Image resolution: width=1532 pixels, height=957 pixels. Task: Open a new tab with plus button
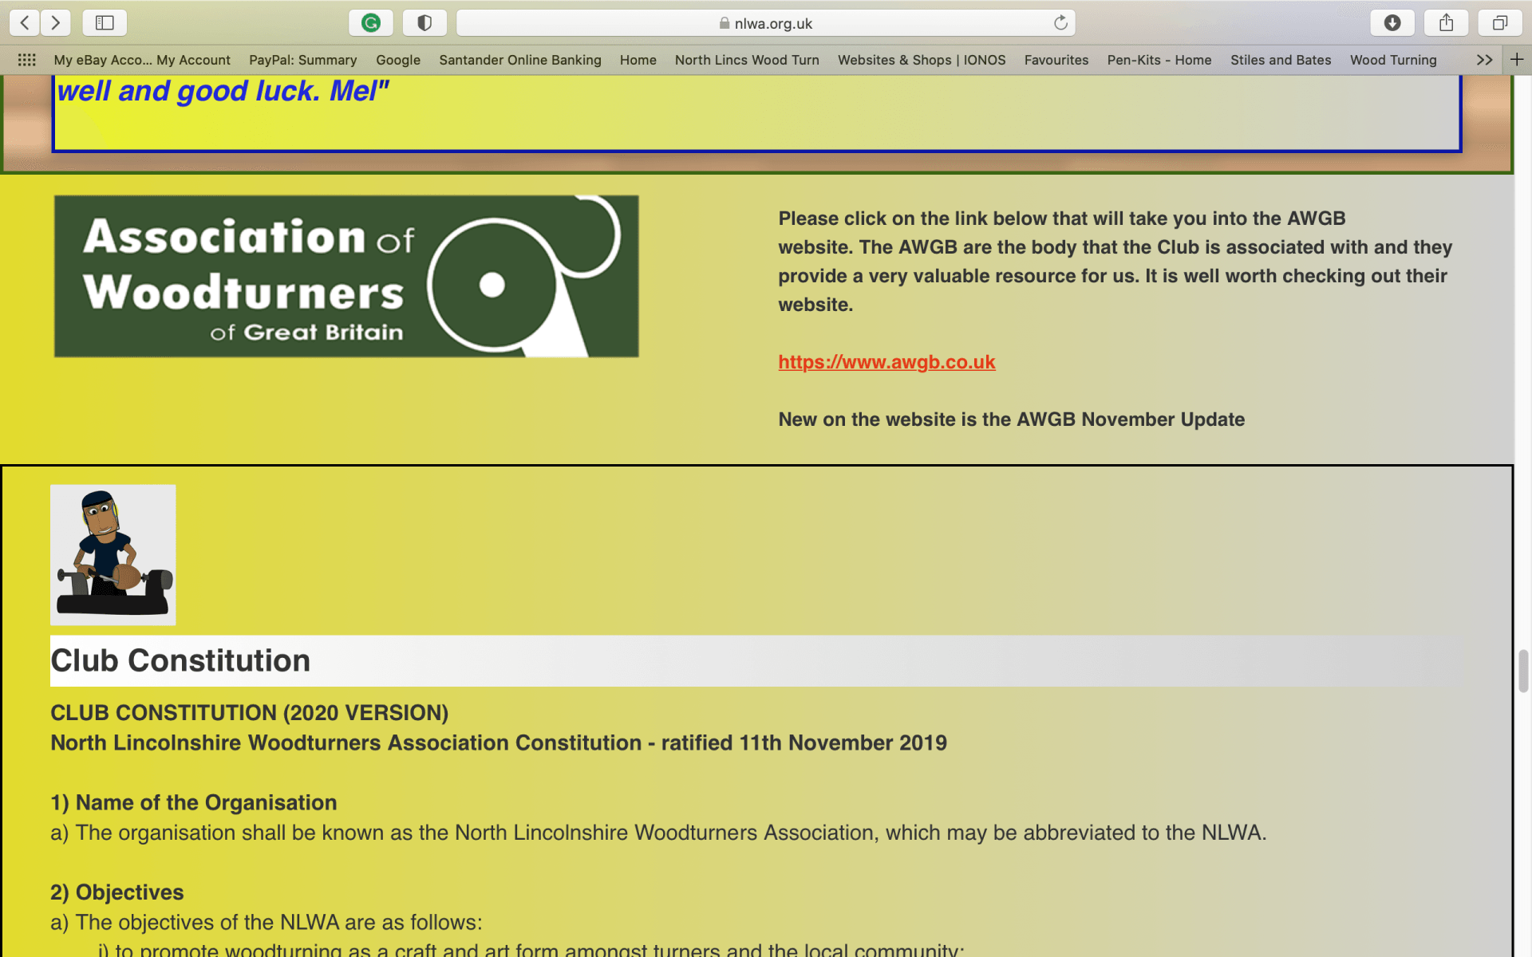(x=1517, y=59)
